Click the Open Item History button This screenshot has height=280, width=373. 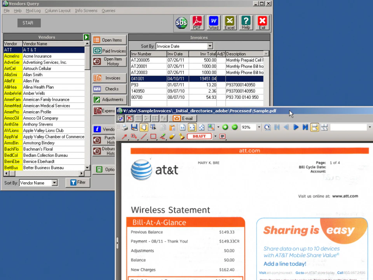point(110,61)
